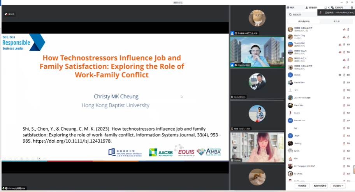The width and height of the screenshot is (355, 192).
Task: Switch to the 管理成员 tab
Action: tap(312, 7)
